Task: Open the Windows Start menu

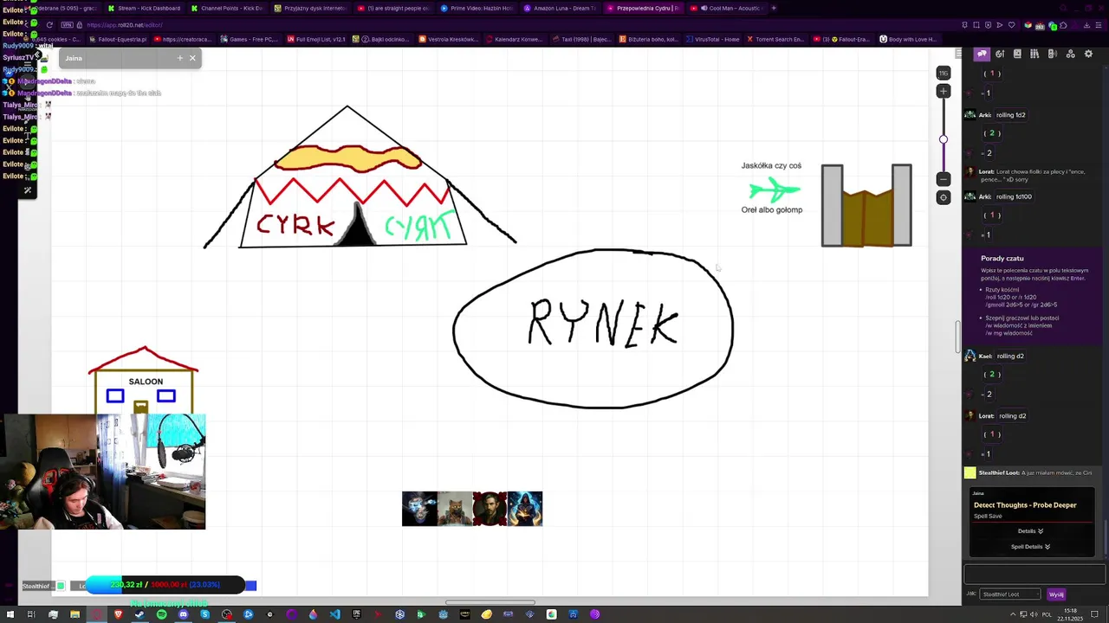Action: pos(9,614)
